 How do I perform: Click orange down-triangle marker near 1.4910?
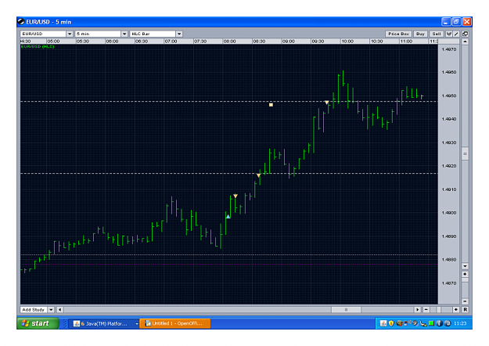click(x=236, y=196)
